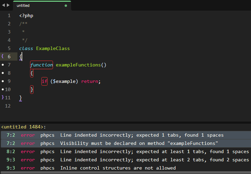Select the untitled tab

[42, 5]
